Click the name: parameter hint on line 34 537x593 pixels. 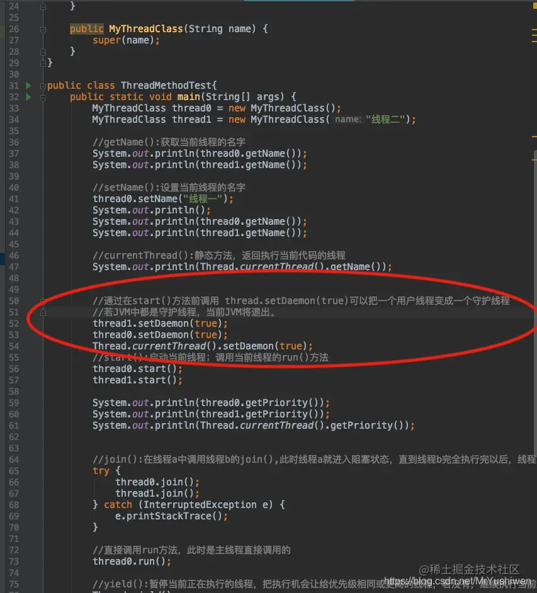pyautogui.click(x=348, y=120)
